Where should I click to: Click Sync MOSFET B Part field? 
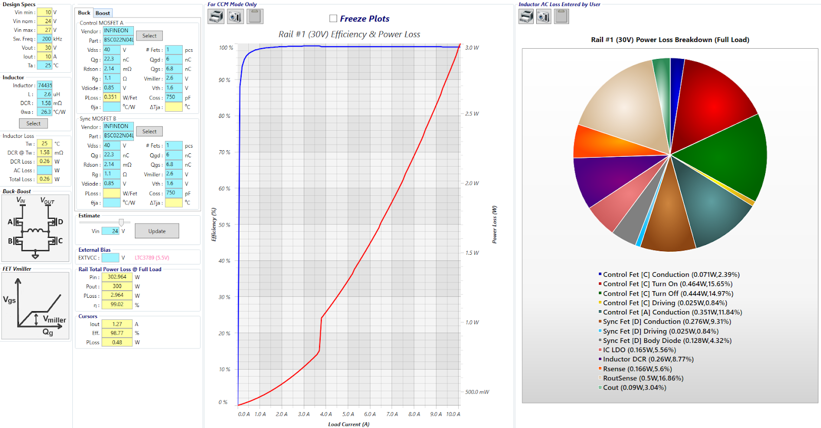coord(118,136)
